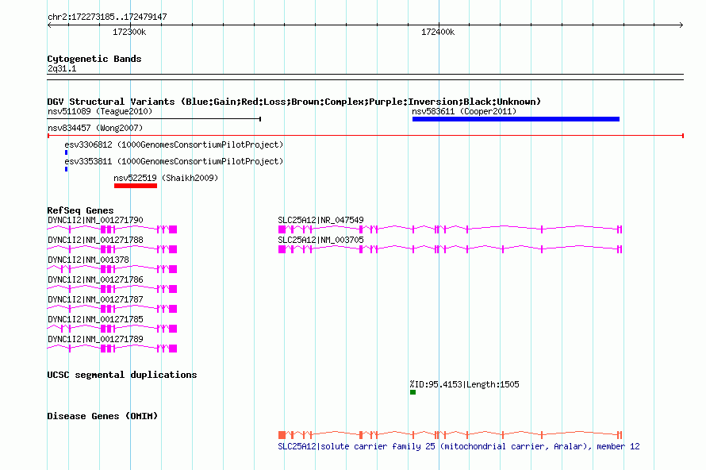This screenshot has height=470, width=706.
Task: Open SLC25A12 solute carrier family 25 link
Action: coord(459,446)
